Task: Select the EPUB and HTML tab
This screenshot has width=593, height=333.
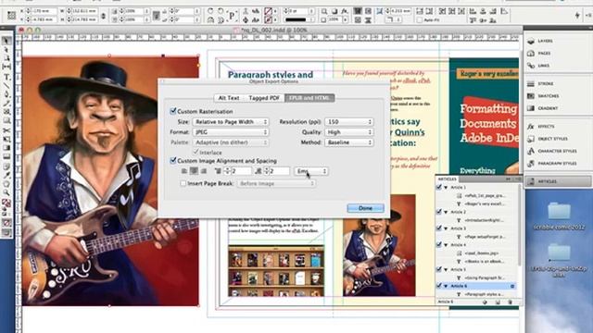Action: coord(309,98)
